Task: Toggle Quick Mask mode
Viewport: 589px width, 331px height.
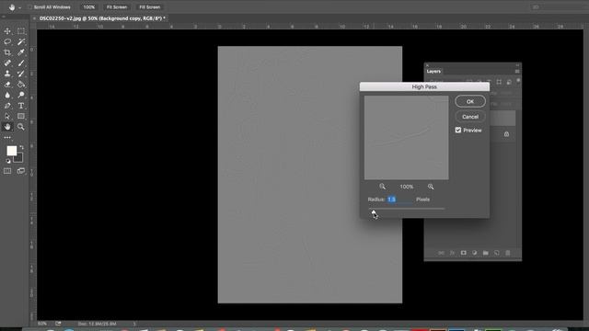Action: (7, 171)
